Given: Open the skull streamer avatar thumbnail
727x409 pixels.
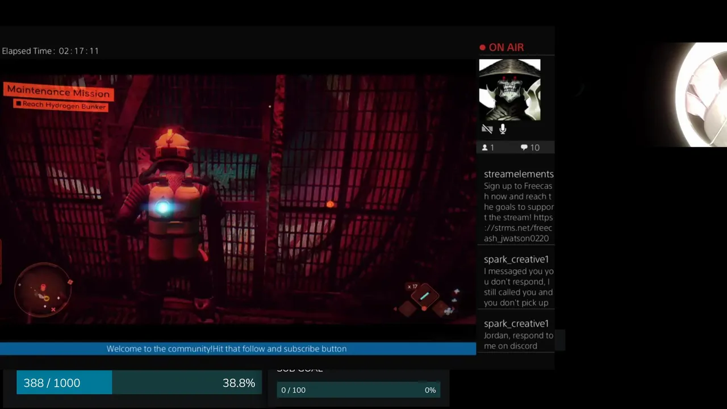Looking at the screenshot, I should pos(509,90).
